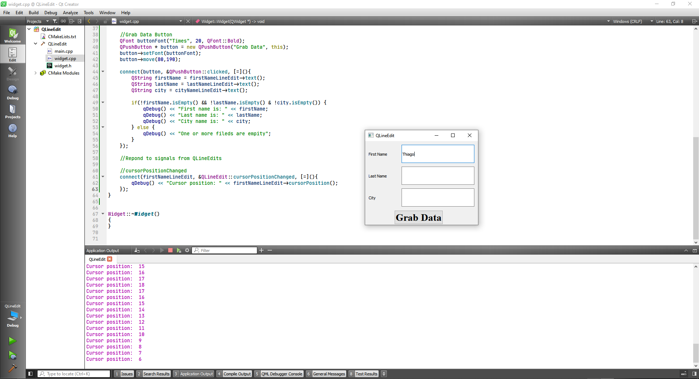699x379 pixels.
Task: Go back in editor navigation history
Action: pyautogui.click(x=89, y=21)
